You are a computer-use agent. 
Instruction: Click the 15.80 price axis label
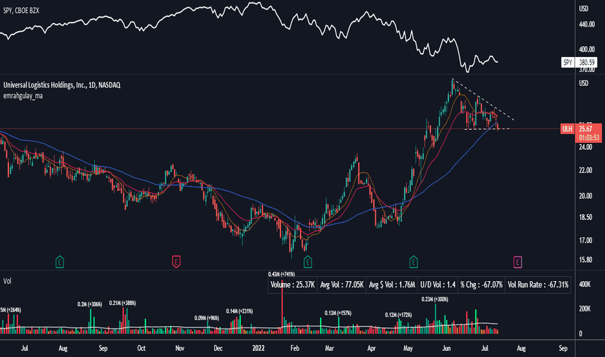pos(586,260)
